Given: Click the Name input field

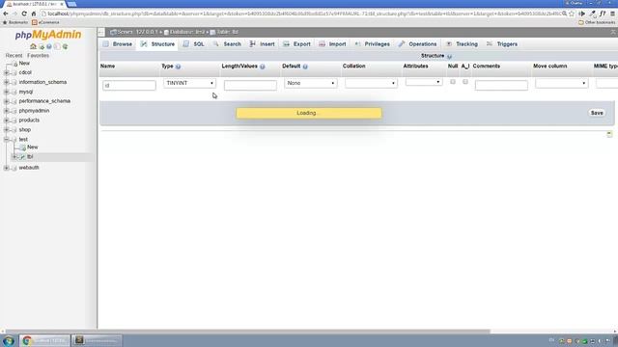Looking at the screenshot, I should [x=129, y=85].
